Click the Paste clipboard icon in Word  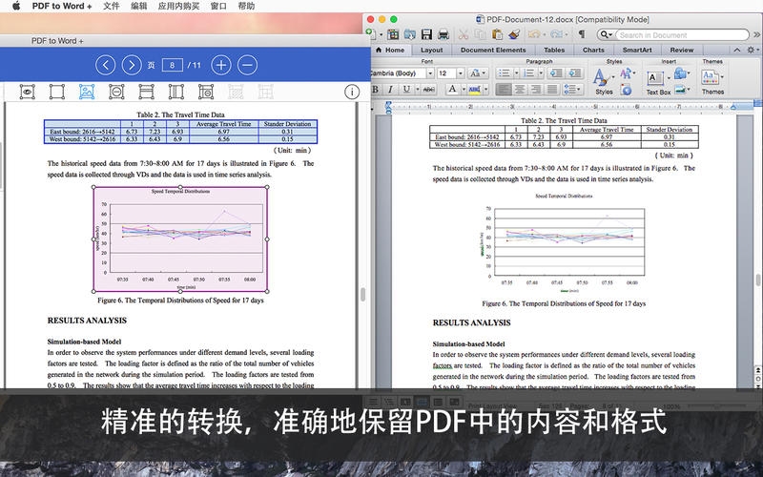point(497,34)
